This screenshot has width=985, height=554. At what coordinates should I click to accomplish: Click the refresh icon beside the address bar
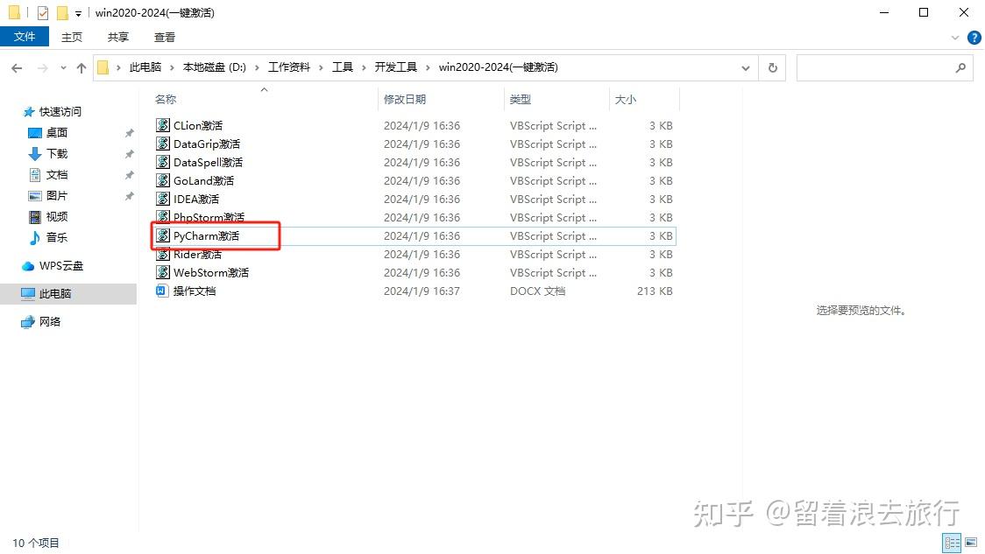coord(772,67)
